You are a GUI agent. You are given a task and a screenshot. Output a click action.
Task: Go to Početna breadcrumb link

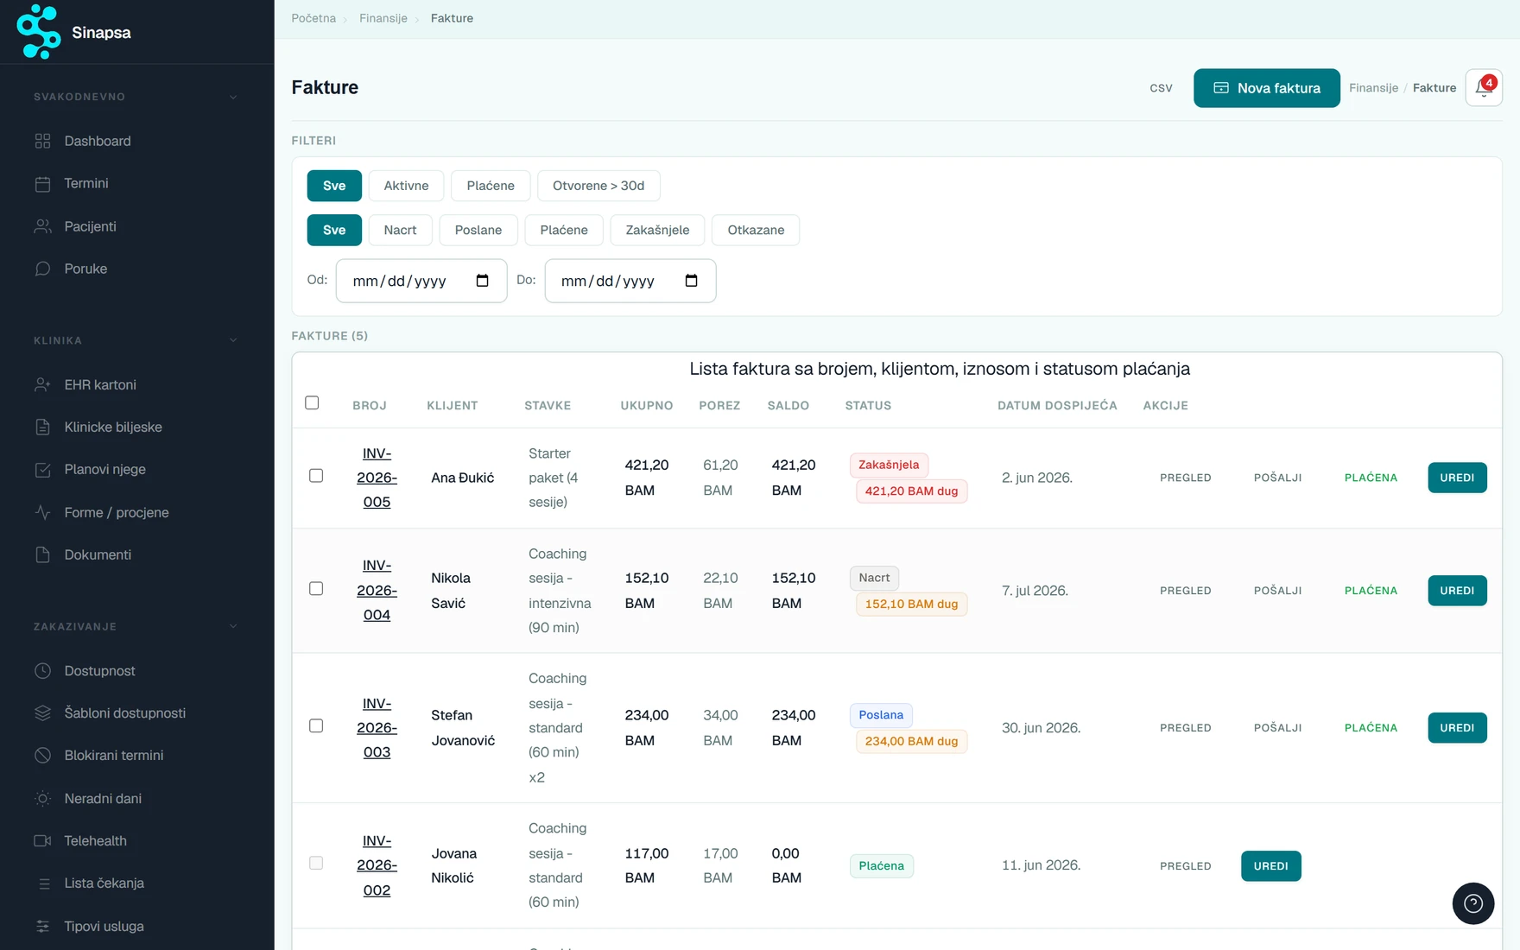coord(313,18)
